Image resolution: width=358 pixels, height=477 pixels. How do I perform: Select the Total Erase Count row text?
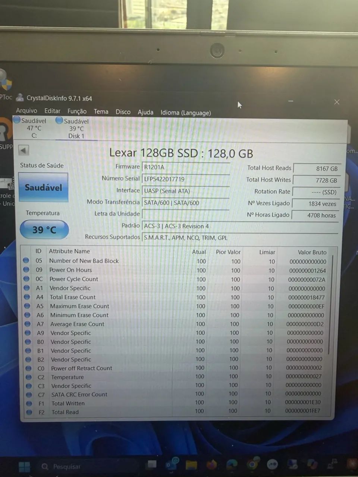coord(73,297)
